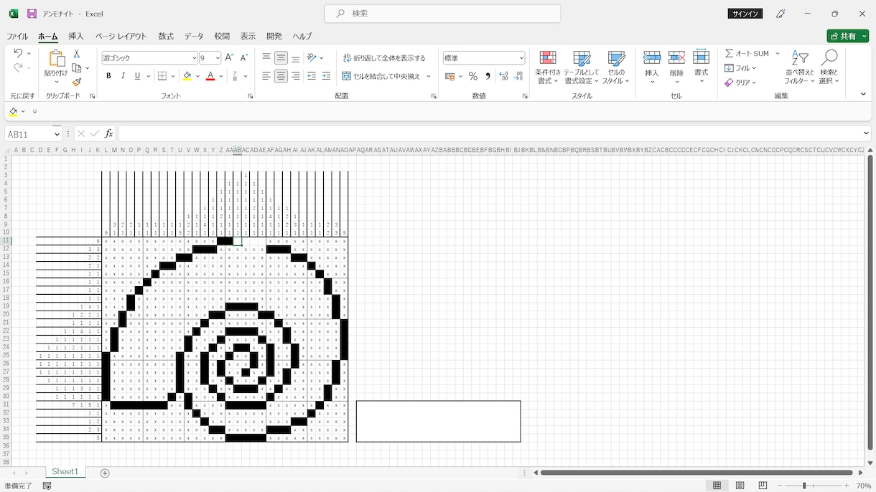Click the Copy icon in clipboard group
The height and width of the screenshot is (492, 876).
[77, 68]
